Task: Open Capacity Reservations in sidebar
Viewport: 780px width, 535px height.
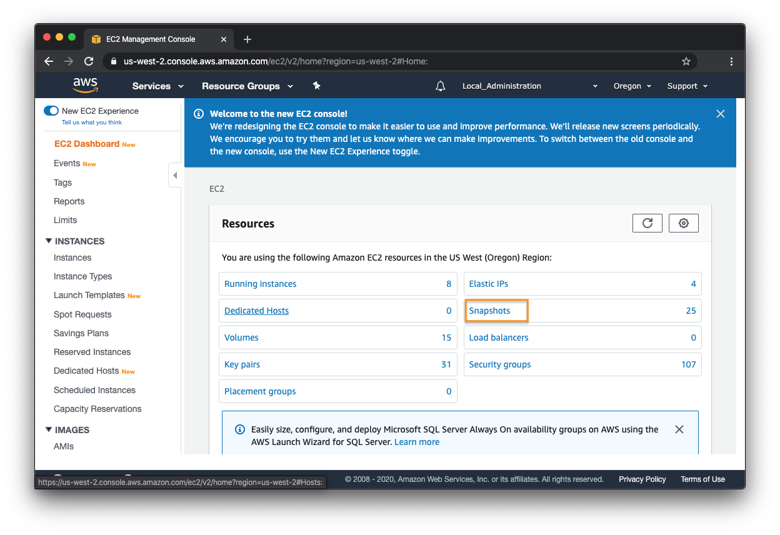Action: pos(97,409)
